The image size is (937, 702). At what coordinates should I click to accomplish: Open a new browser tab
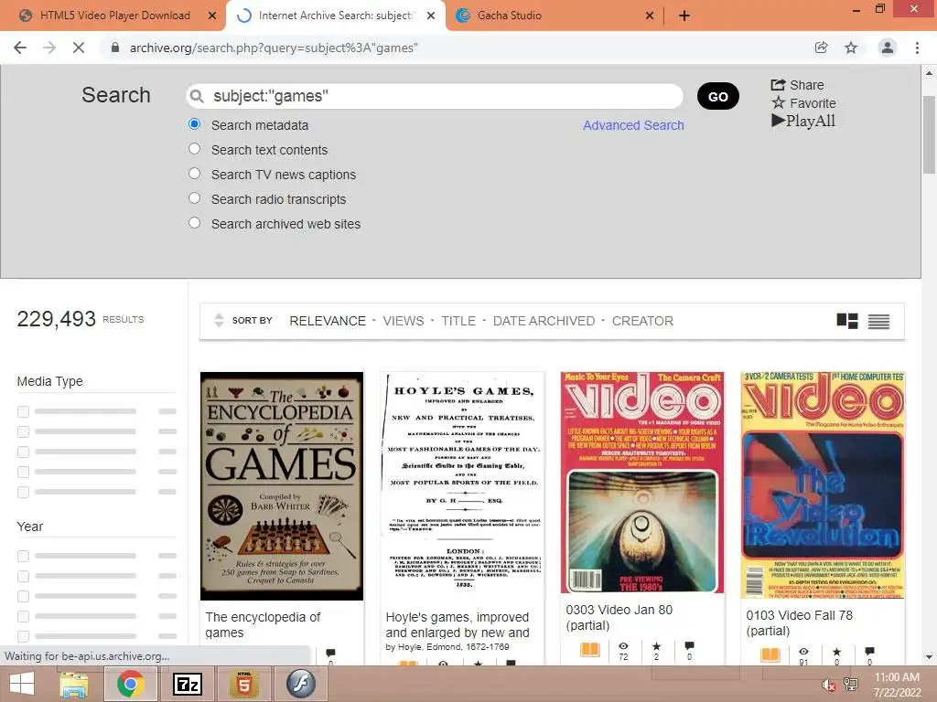click(684, 16)
